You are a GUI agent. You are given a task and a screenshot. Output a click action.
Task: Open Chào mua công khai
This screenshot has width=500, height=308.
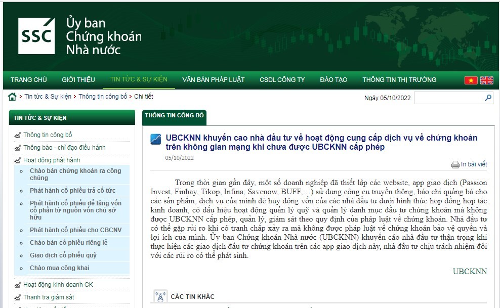point(59,268)
